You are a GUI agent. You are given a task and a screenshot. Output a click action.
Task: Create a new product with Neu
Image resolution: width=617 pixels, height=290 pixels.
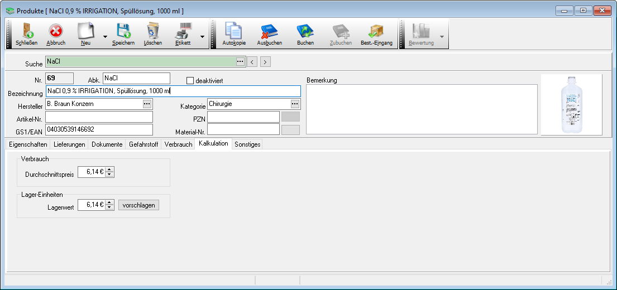(85, 34)
